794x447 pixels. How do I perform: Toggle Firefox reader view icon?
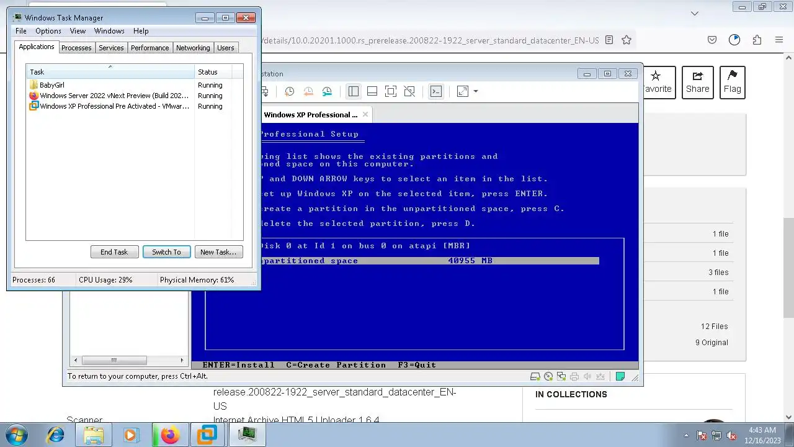pos(609,40)
